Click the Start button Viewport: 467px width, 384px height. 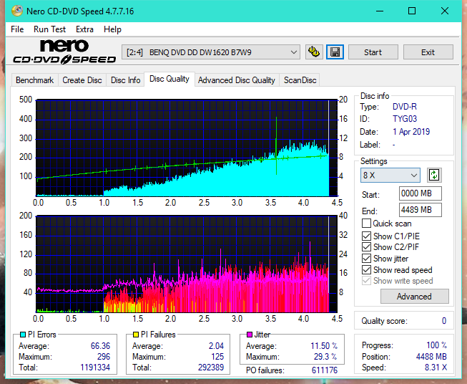tap(373, 52)
